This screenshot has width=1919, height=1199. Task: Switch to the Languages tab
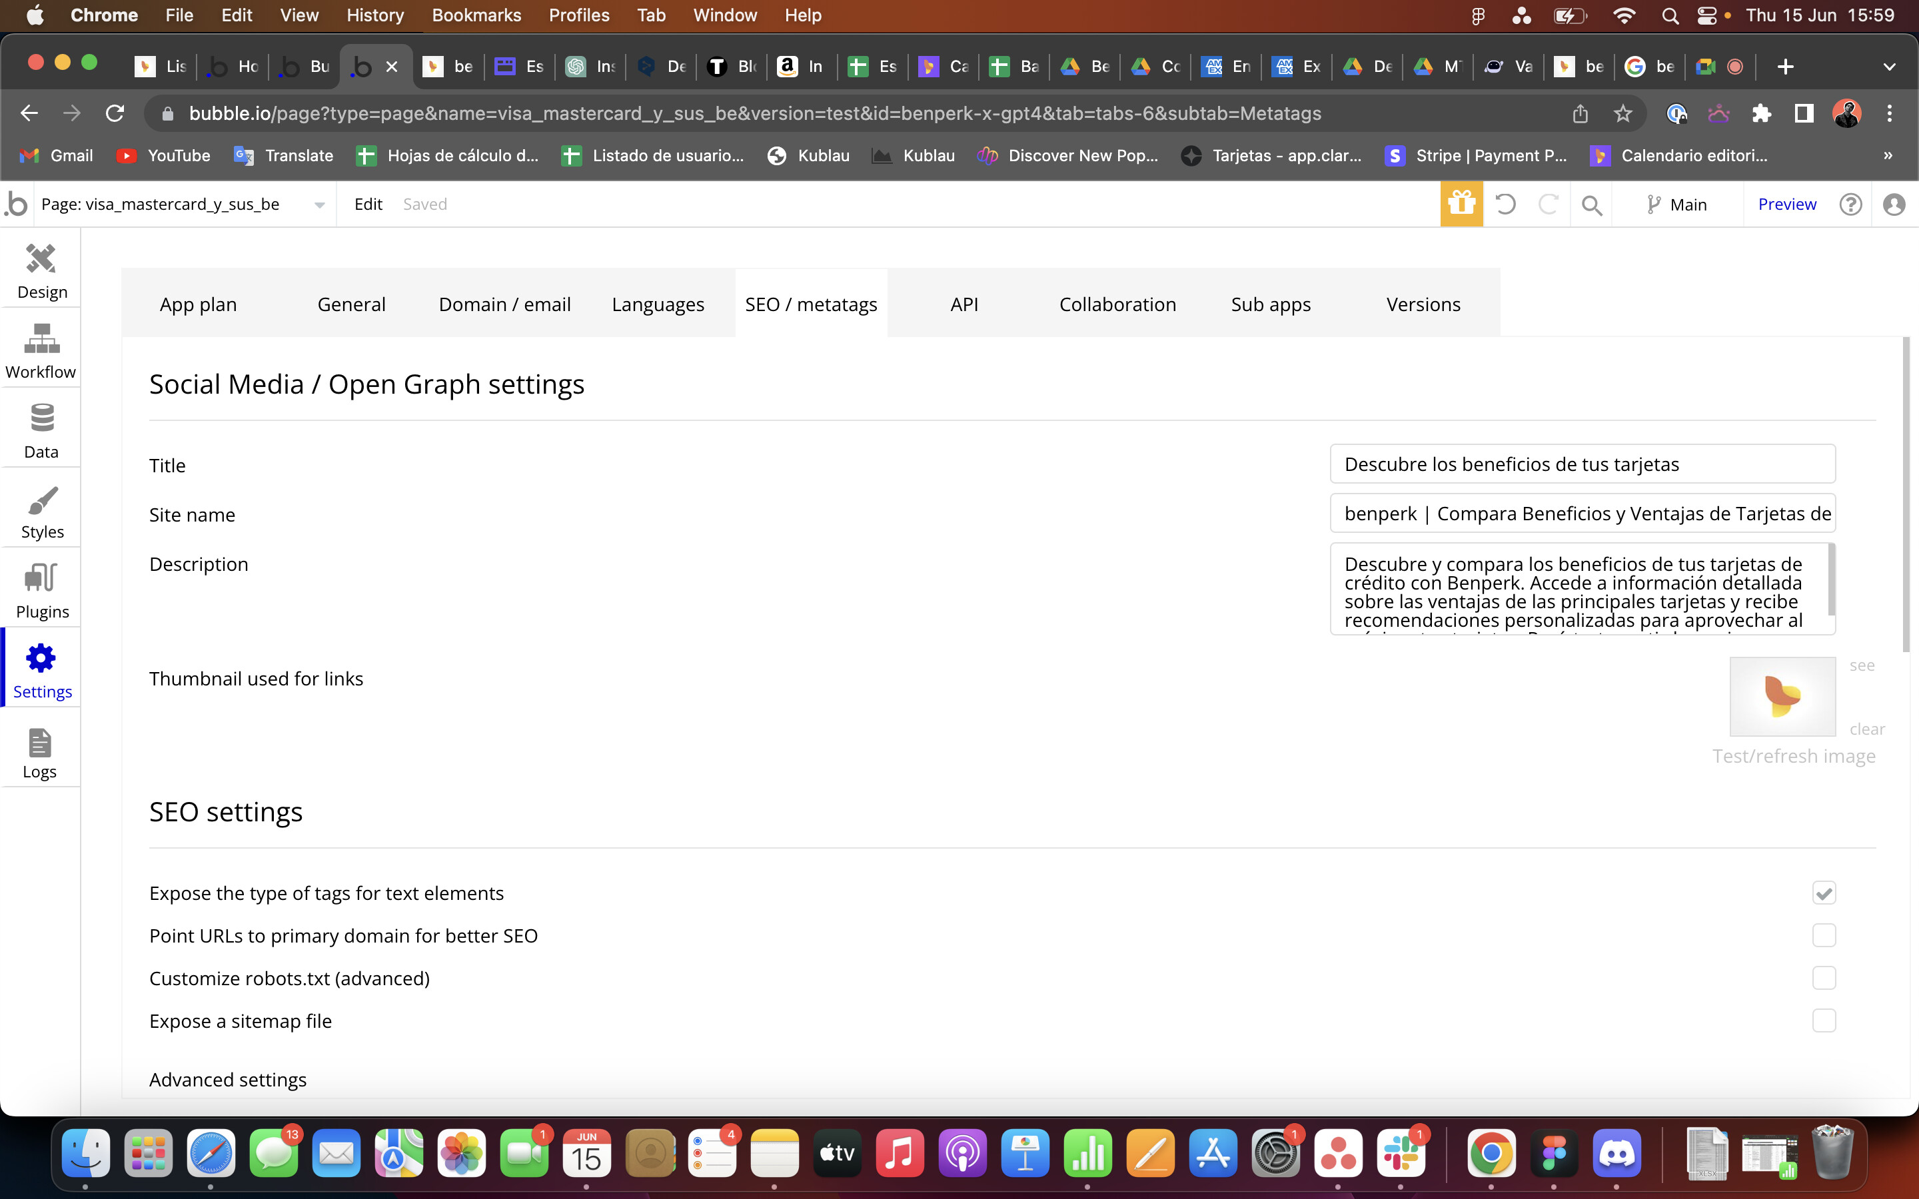coord(658,304)
